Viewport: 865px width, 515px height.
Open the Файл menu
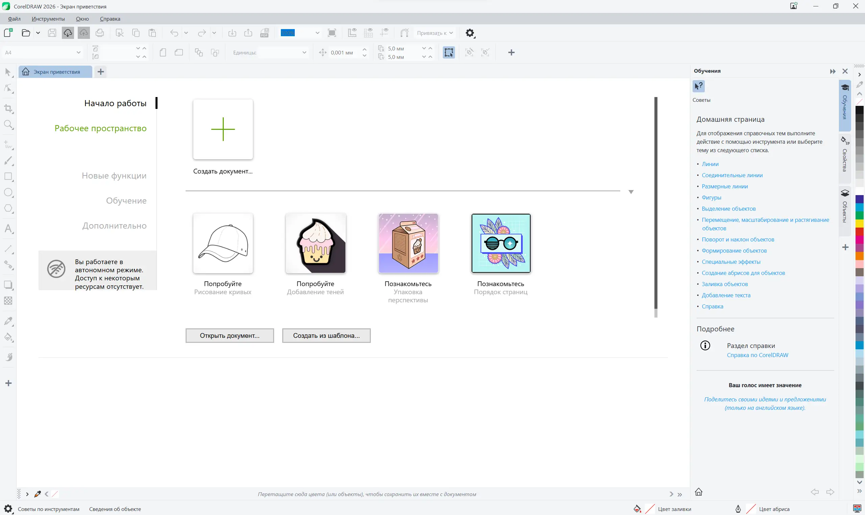[x=14, y=19]
